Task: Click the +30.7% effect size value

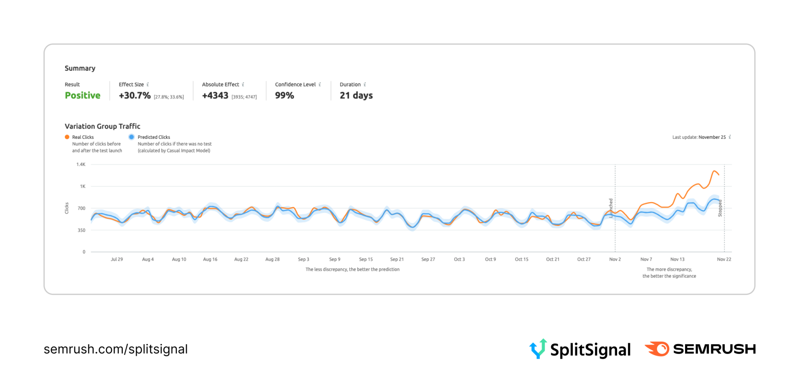Action: (x=135, y=95)
